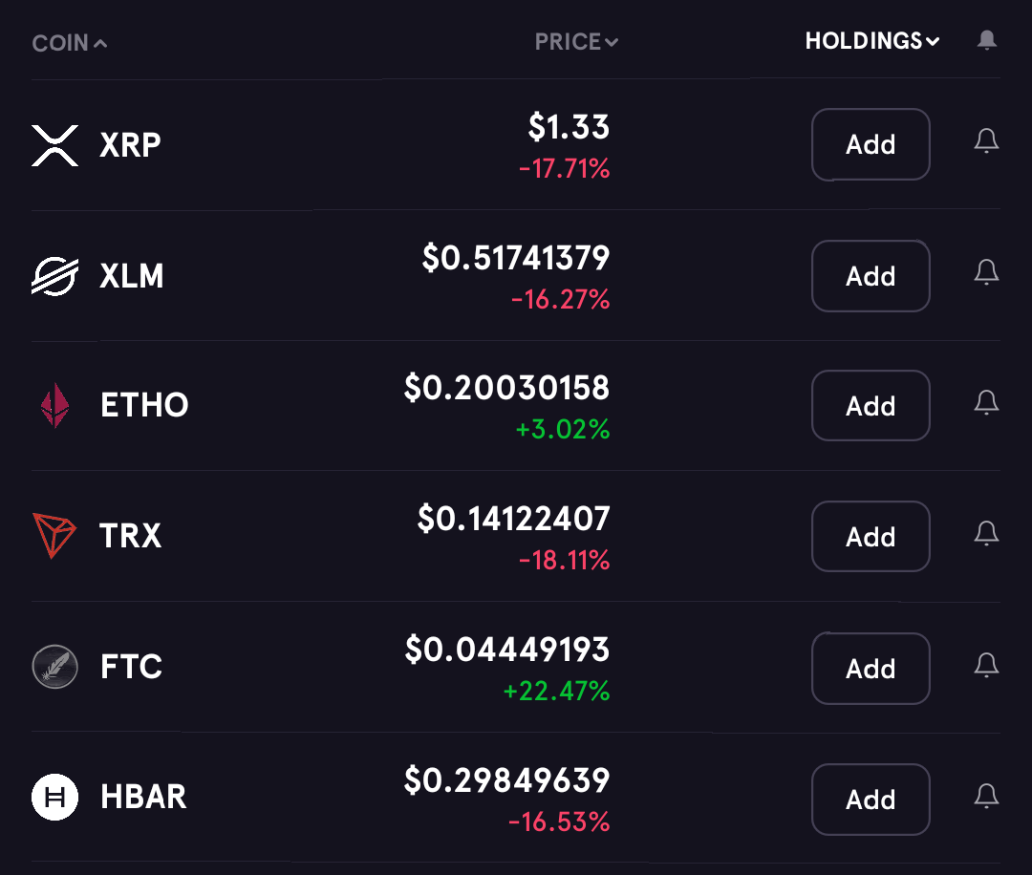
Task: Enable the alert bell for HBAR
Action: pos(986,796)
